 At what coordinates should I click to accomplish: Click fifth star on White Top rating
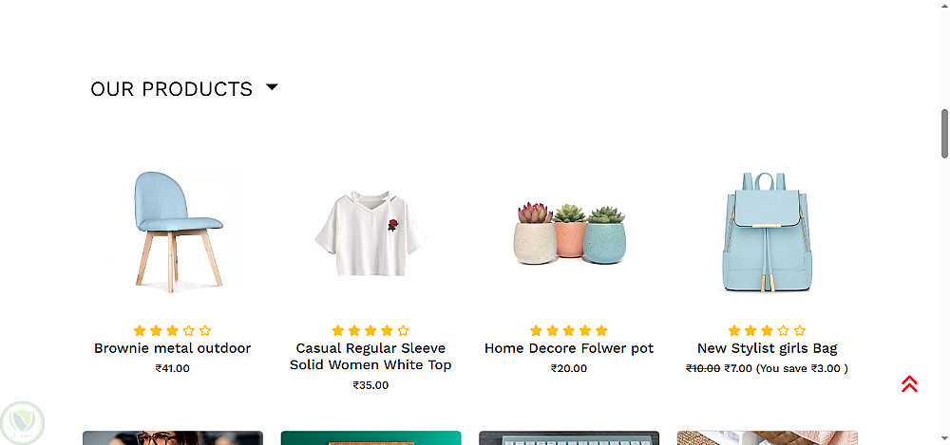point(403,330)
